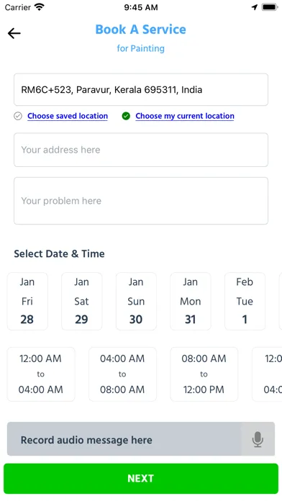The width and height of the screenshot is (282, 501).
Task: Focus the Your address here field
Action: pos(141,150)
